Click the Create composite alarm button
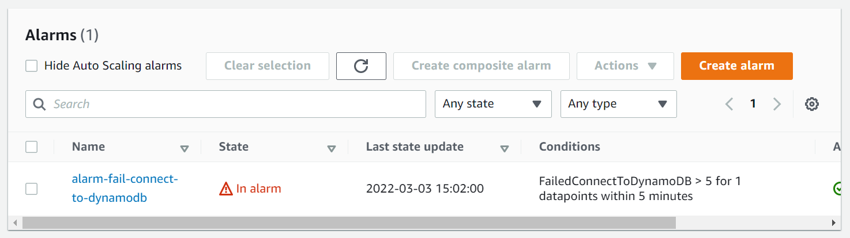 [481, 66]
